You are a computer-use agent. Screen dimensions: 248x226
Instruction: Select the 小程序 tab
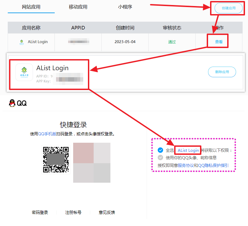click(125, 7)
